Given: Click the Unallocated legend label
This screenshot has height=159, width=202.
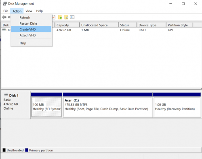Looking at the screenshot, I should point(15,150).
